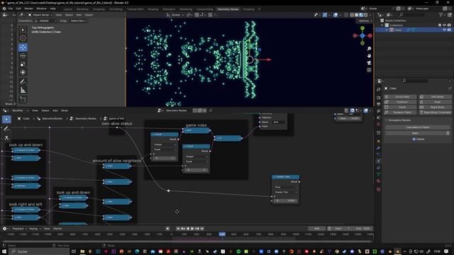Viewport: 454px width, 255px height.
Task: Open the File menu
Action: point(11,8)
